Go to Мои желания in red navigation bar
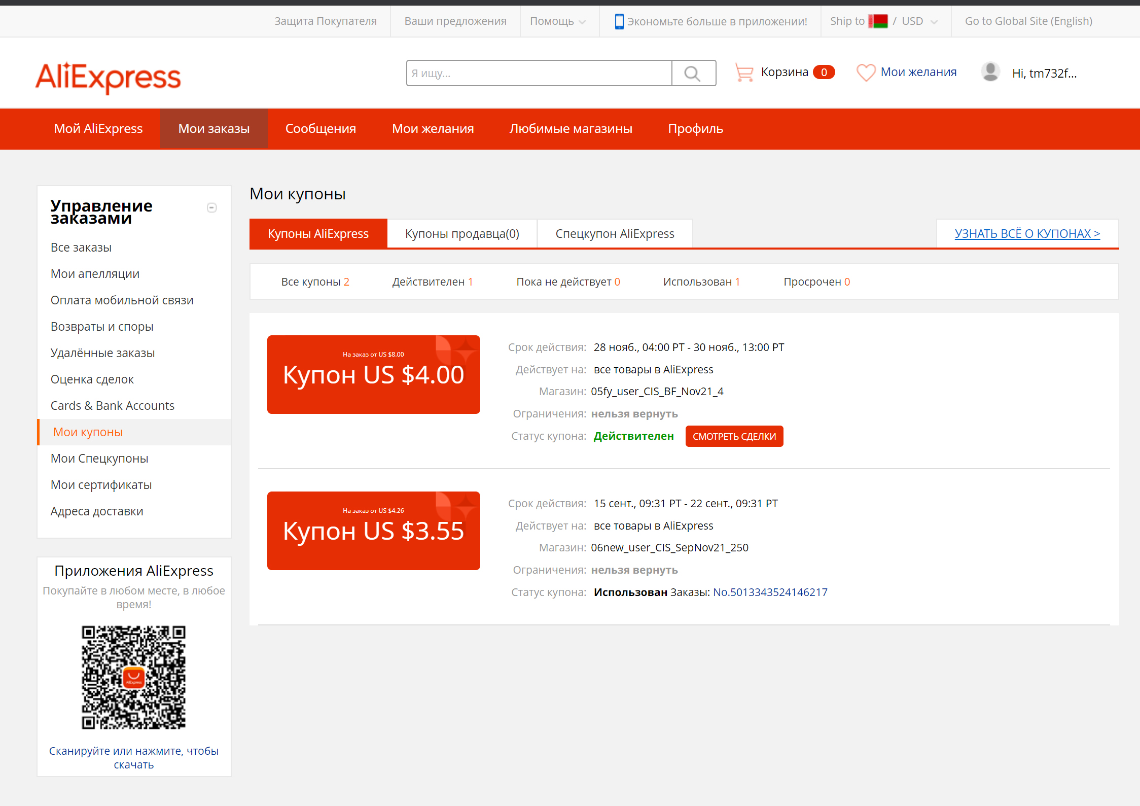 coord(433,128)
